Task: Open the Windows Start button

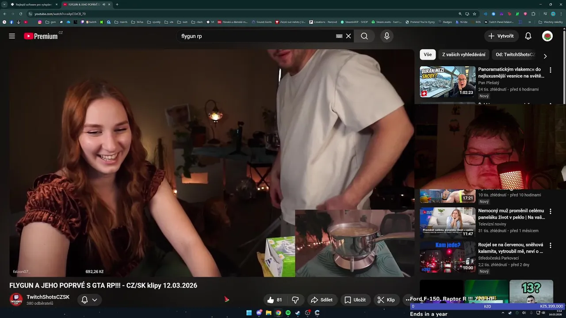Action: (249, 313)
